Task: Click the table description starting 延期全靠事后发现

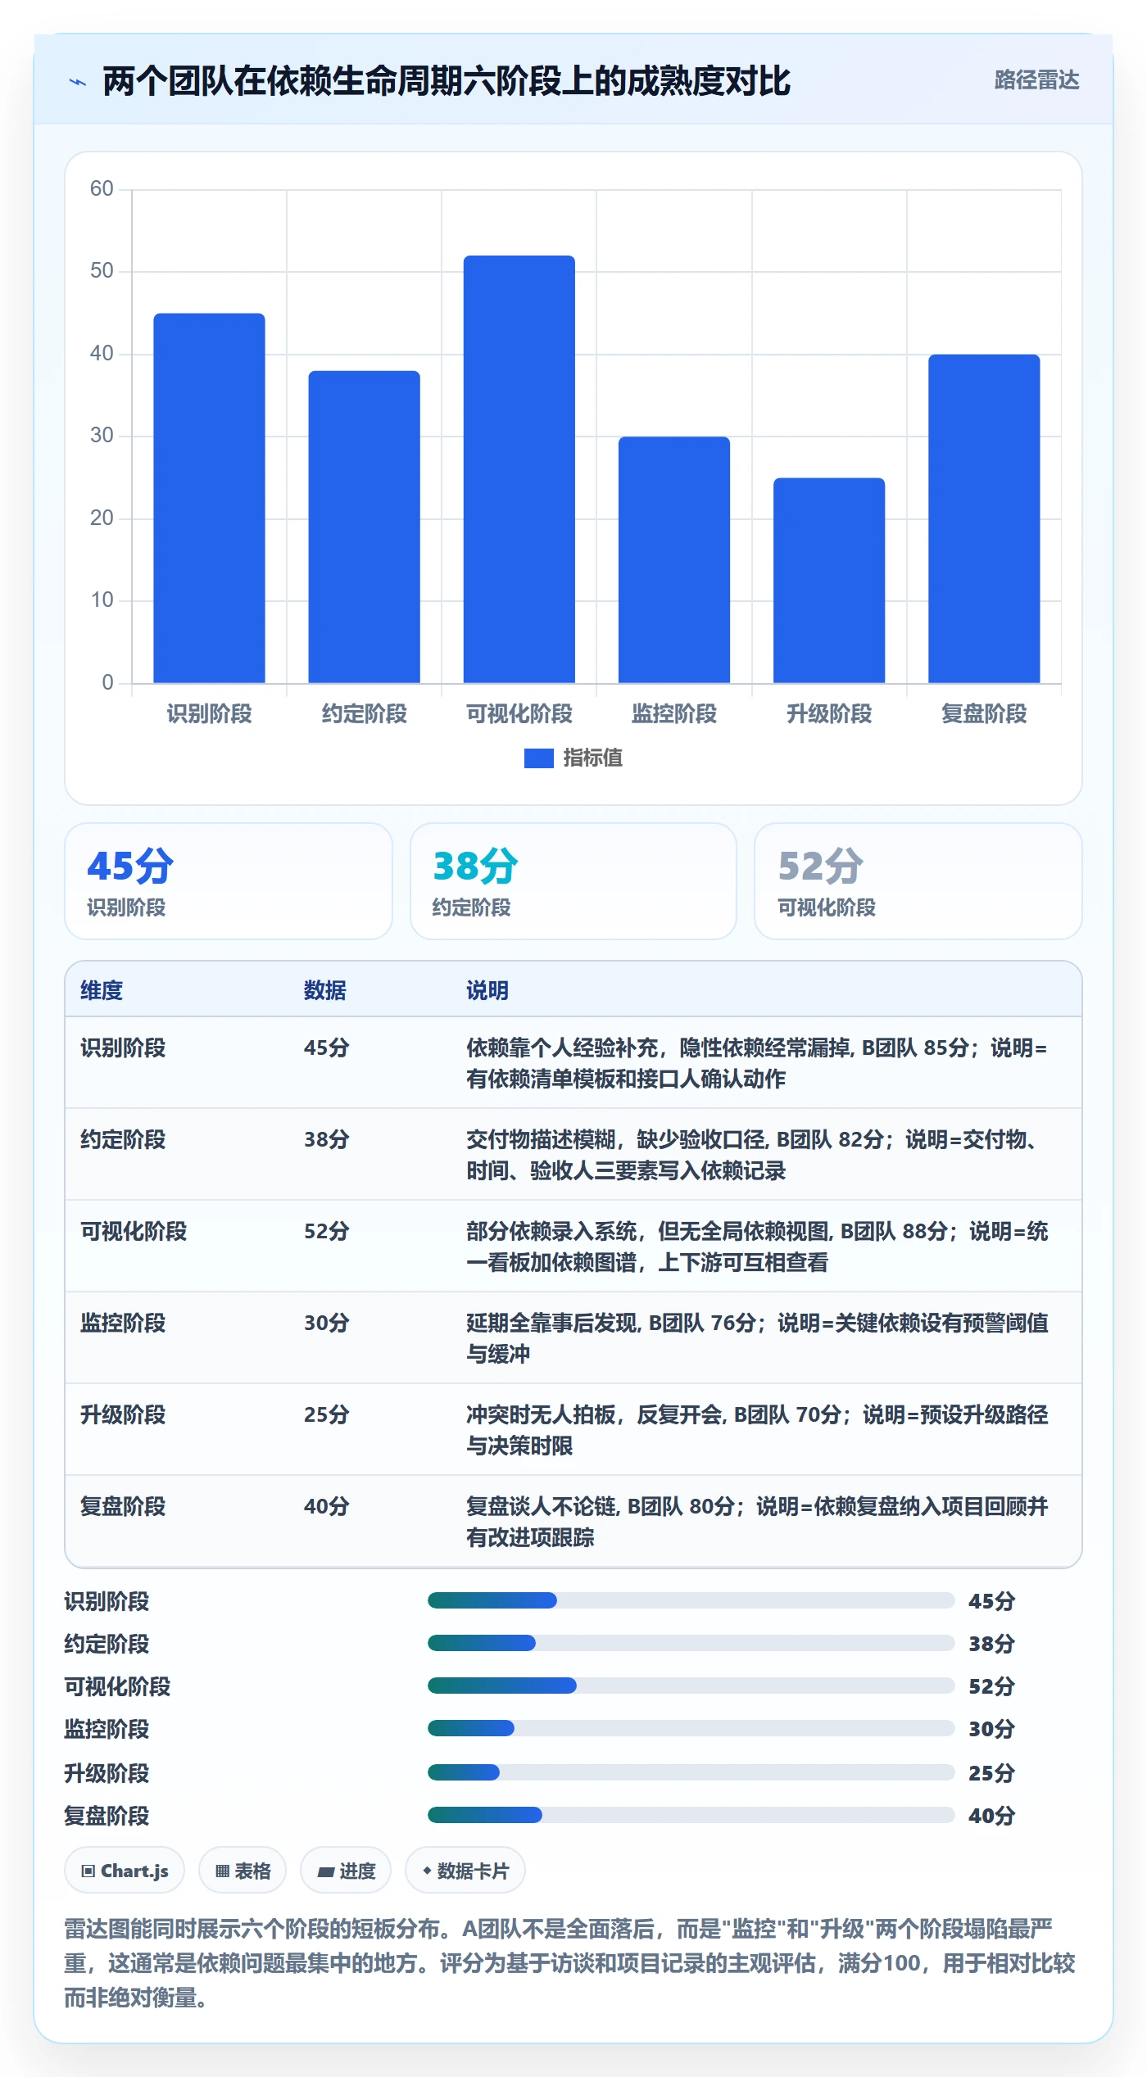Action: coord(757,1338)
